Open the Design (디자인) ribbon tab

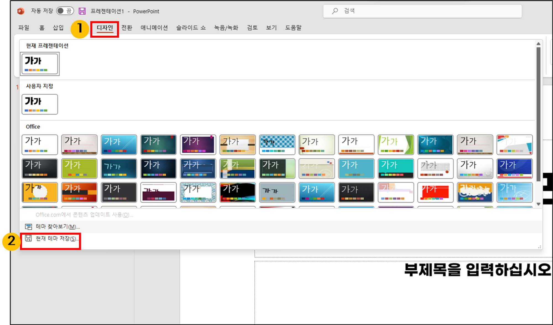pos(105,28)
